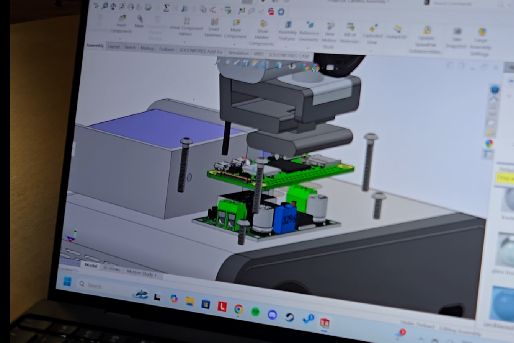Screen dimensions: 514x343
Task: Click the view orientation triad
Action: pos(71,236)
